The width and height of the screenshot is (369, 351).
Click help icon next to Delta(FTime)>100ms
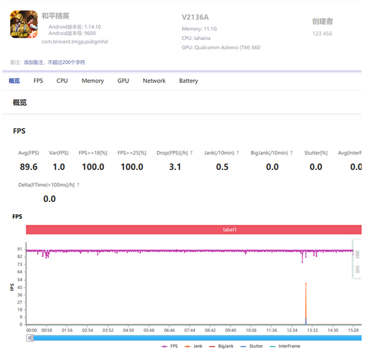[x=78, y=185]
